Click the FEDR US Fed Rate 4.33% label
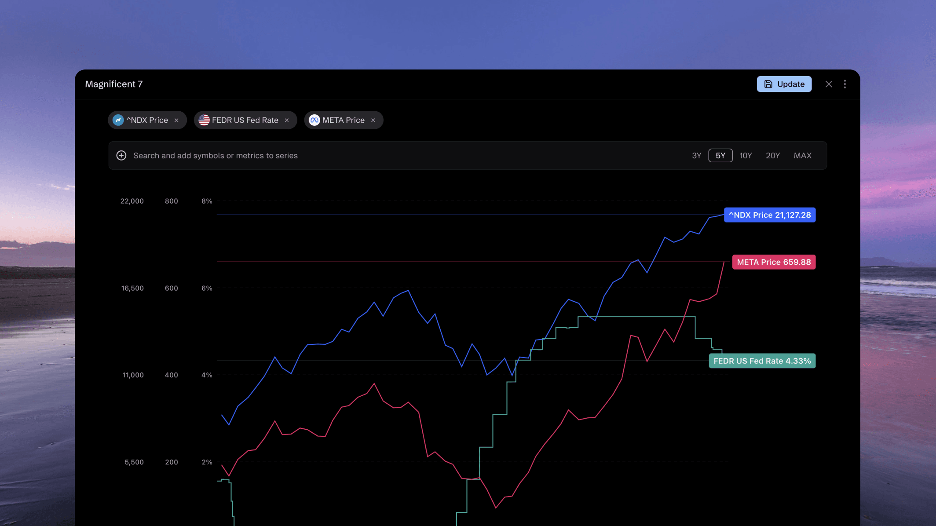The height and width of the screenshot is (526, 936). 762,361
